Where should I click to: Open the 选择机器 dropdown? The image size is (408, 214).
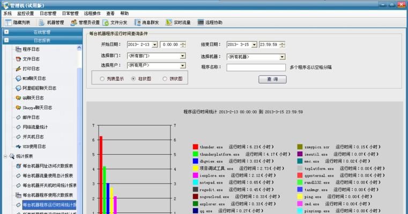pos(283,57)
